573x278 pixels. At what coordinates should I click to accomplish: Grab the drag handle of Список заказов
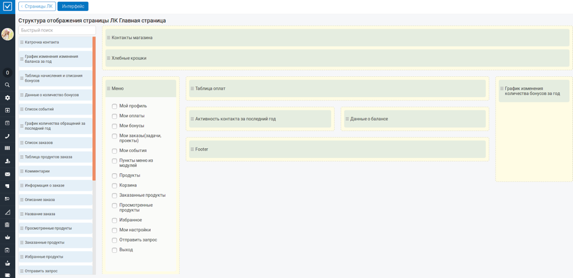point(22,143)
